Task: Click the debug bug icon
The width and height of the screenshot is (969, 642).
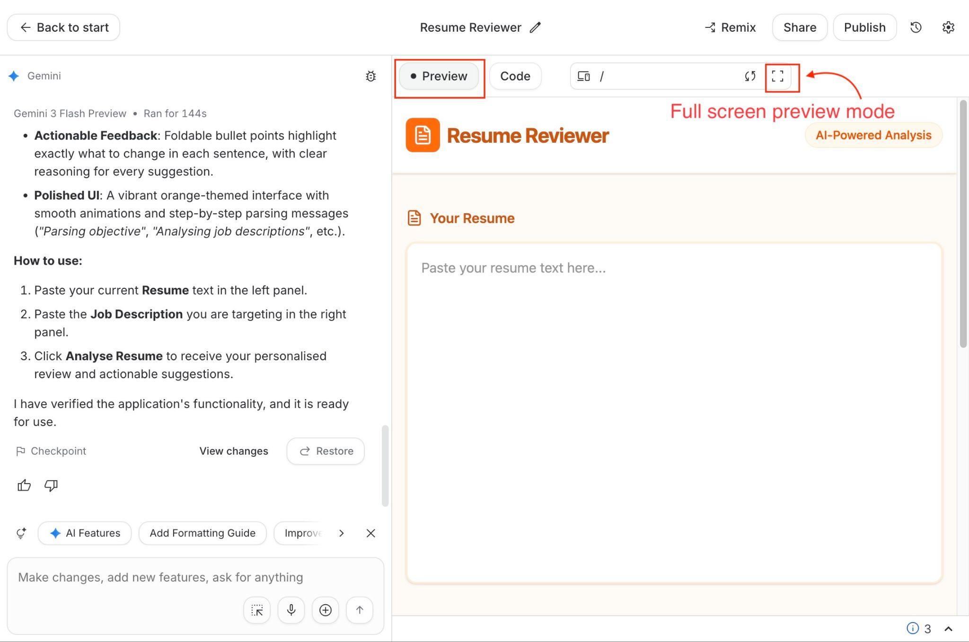Action: tap(370, 76)
